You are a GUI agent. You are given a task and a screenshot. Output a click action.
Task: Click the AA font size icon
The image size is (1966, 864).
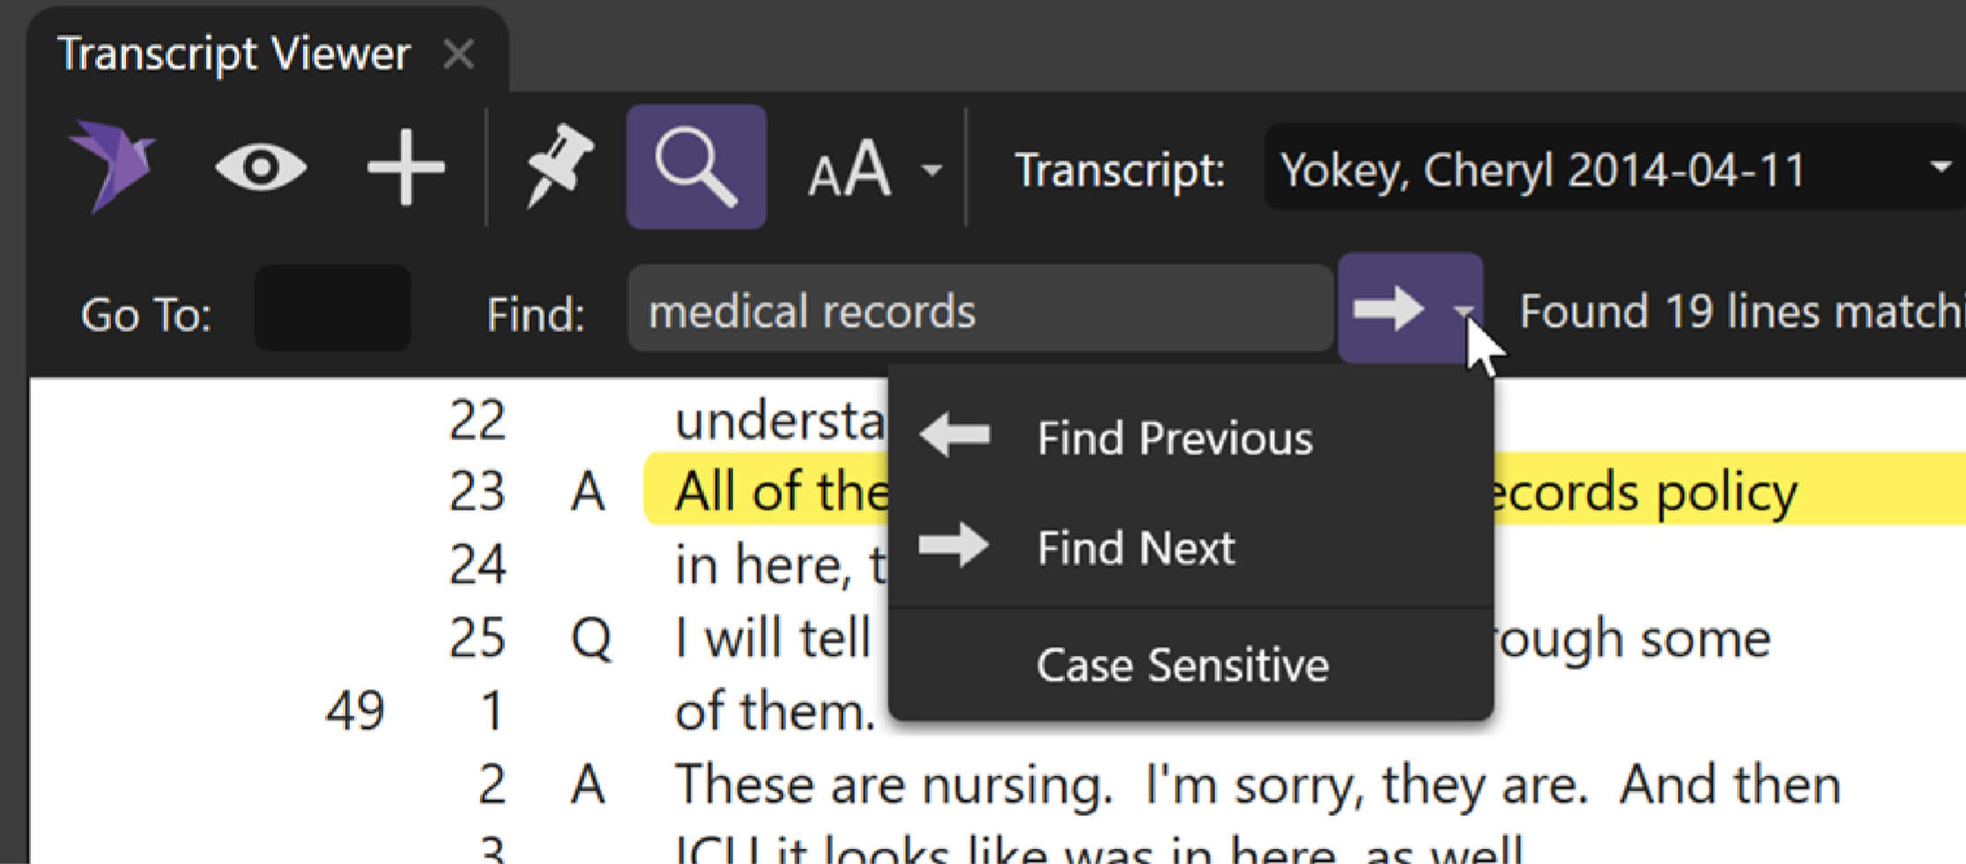click(x=849, y=168)
